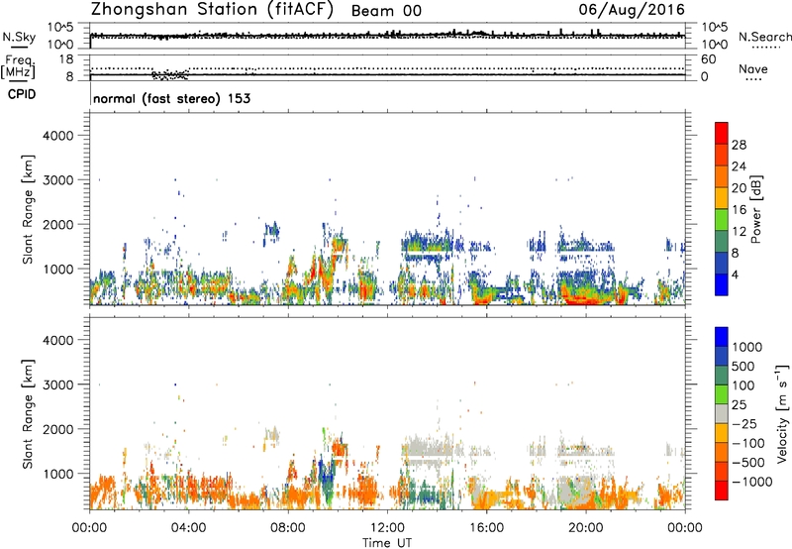792x549 pixels.
Task: Click the '04:00' time tick label
Action: [188, 528]
